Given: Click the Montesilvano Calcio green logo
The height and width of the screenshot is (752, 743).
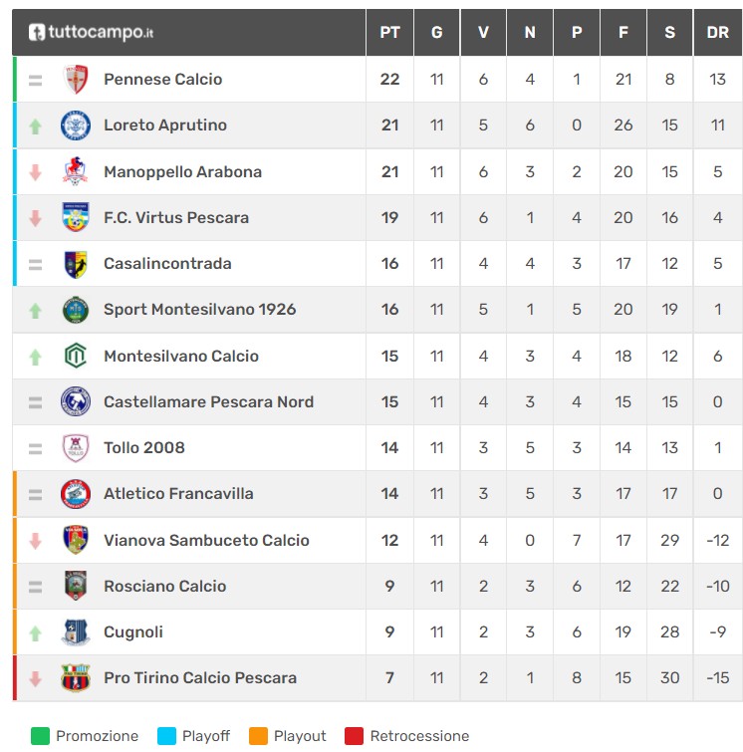Looking at the screenshot, I should pyautogui.click(x=76, y=356).
